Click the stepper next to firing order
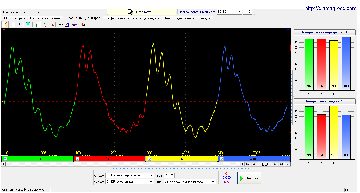This screenshot has width=360, height=193. pyautogui.click(x=250, y=12)
